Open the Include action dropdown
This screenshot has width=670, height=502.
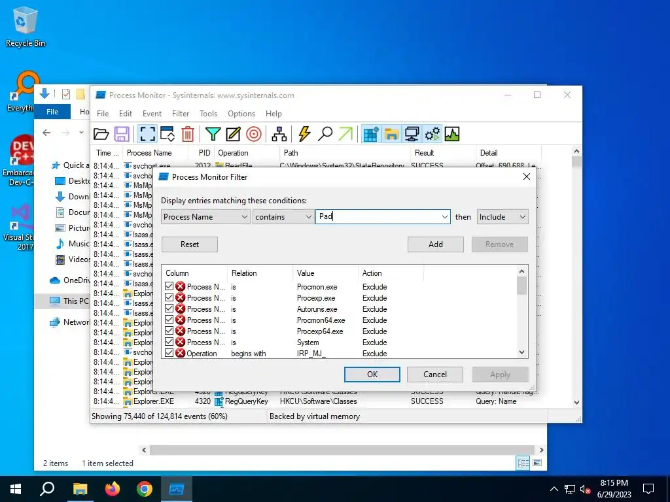click(502, 217)
